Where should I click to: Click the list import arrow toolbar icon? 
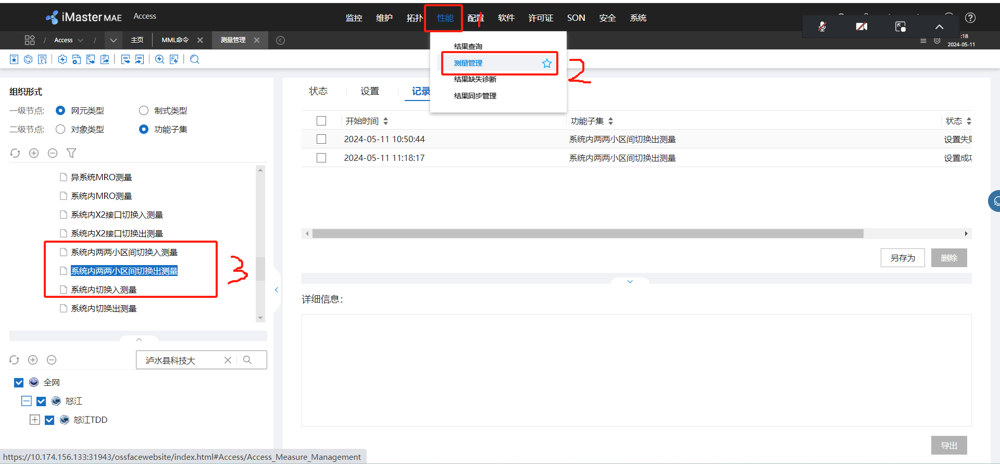[x=140, y=59]
